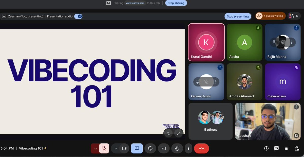Click mute icon on kaivan Doshi's tile
The image size is (304, 157).
coord(206,82)
